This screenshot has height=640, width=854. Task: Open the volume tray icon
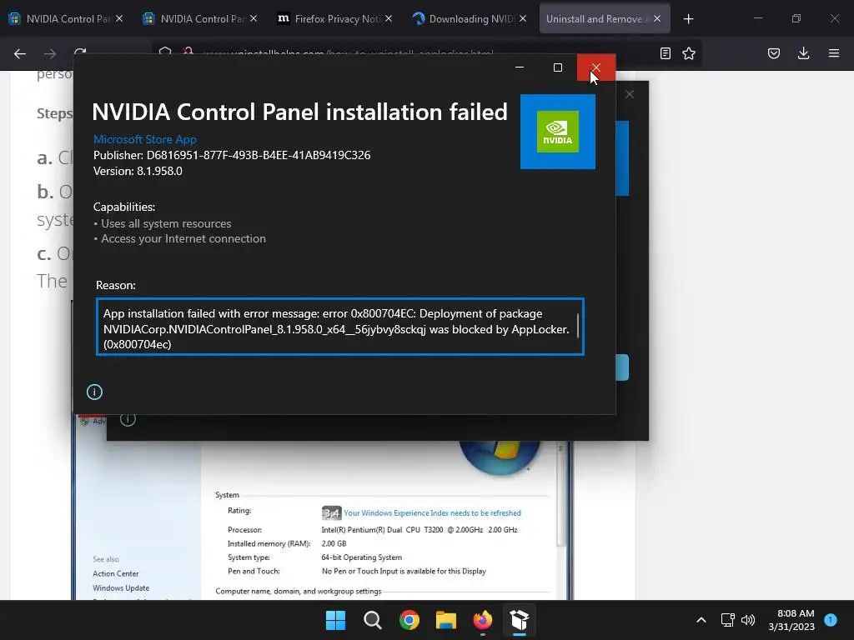748,620
